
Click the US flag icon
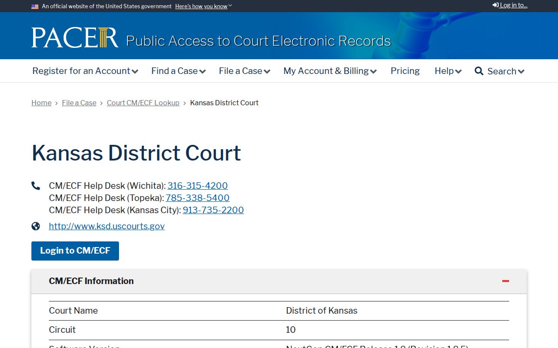[35, 7]
